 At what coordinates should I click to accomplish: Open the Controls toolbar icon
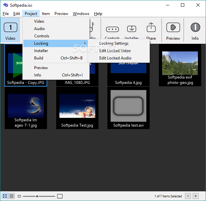[x=112, y=29]
